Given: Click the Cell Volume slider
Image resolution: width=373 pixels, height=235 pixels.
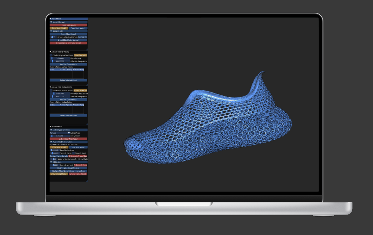Looking at the screenshot, I should (59, 136).
